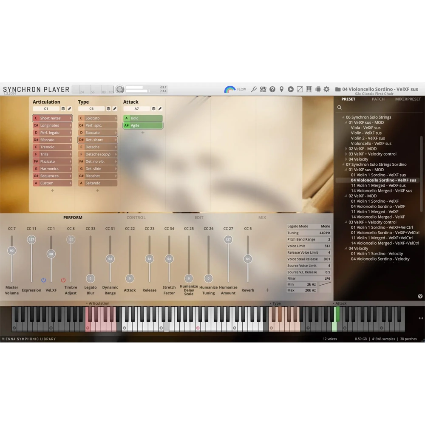Click the Attack stack layers icon
Image resolution: width=425 pixels, height=425 pixels.
pyautogui.click(x=153, y=109)
